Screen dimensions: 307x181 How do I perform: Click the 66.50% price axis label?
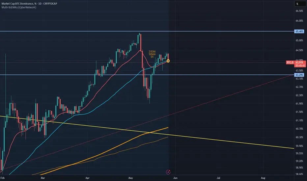(x=299, y=11)
